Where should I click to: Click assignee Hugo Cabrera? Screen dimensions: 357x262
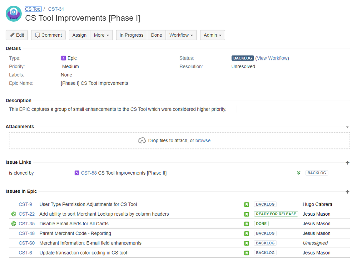[x=317, y=204]
